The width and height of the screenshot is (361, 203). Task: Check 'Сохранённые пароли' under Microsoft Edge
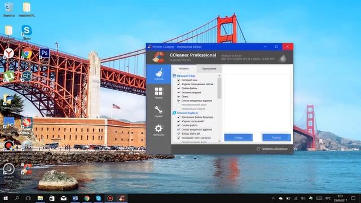178,109
